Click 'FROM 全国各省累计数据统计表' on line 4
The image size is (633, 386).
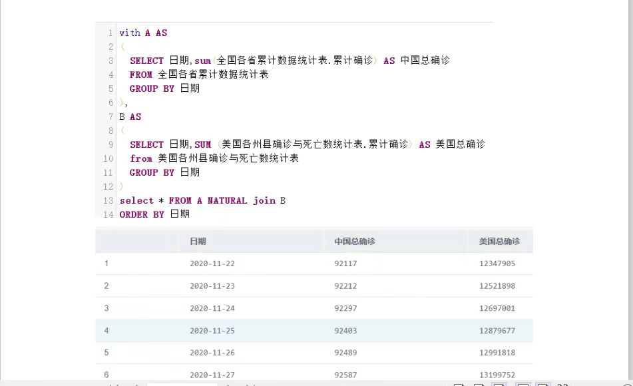point(199,75)
